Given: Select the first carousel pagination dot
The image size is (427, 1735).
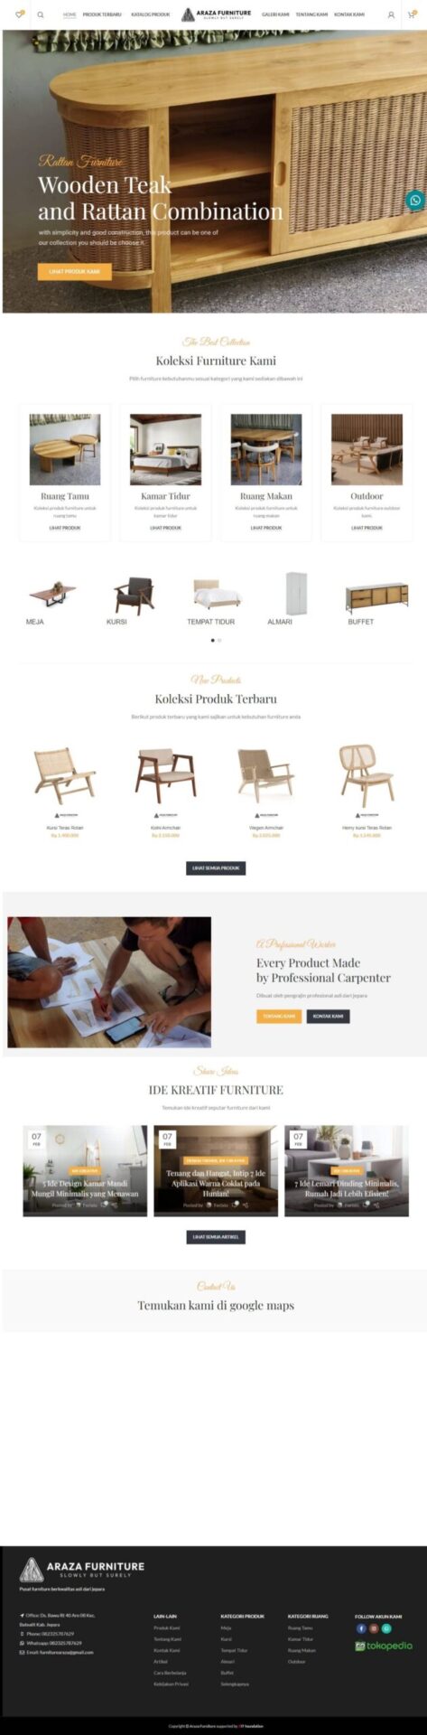Looking at the screenshot, I should point(213,640).
